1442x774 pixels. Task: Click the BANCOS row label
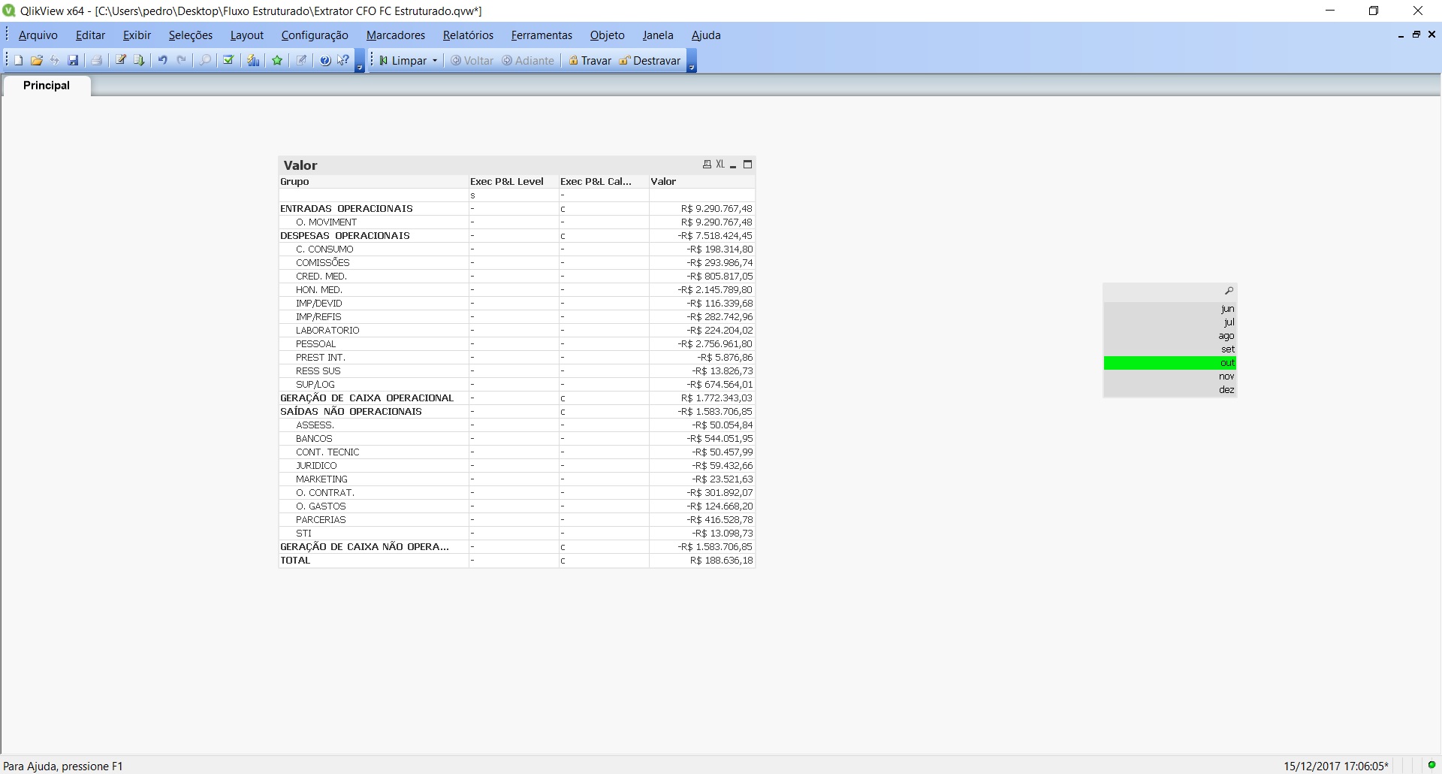[x=314, y=439]
